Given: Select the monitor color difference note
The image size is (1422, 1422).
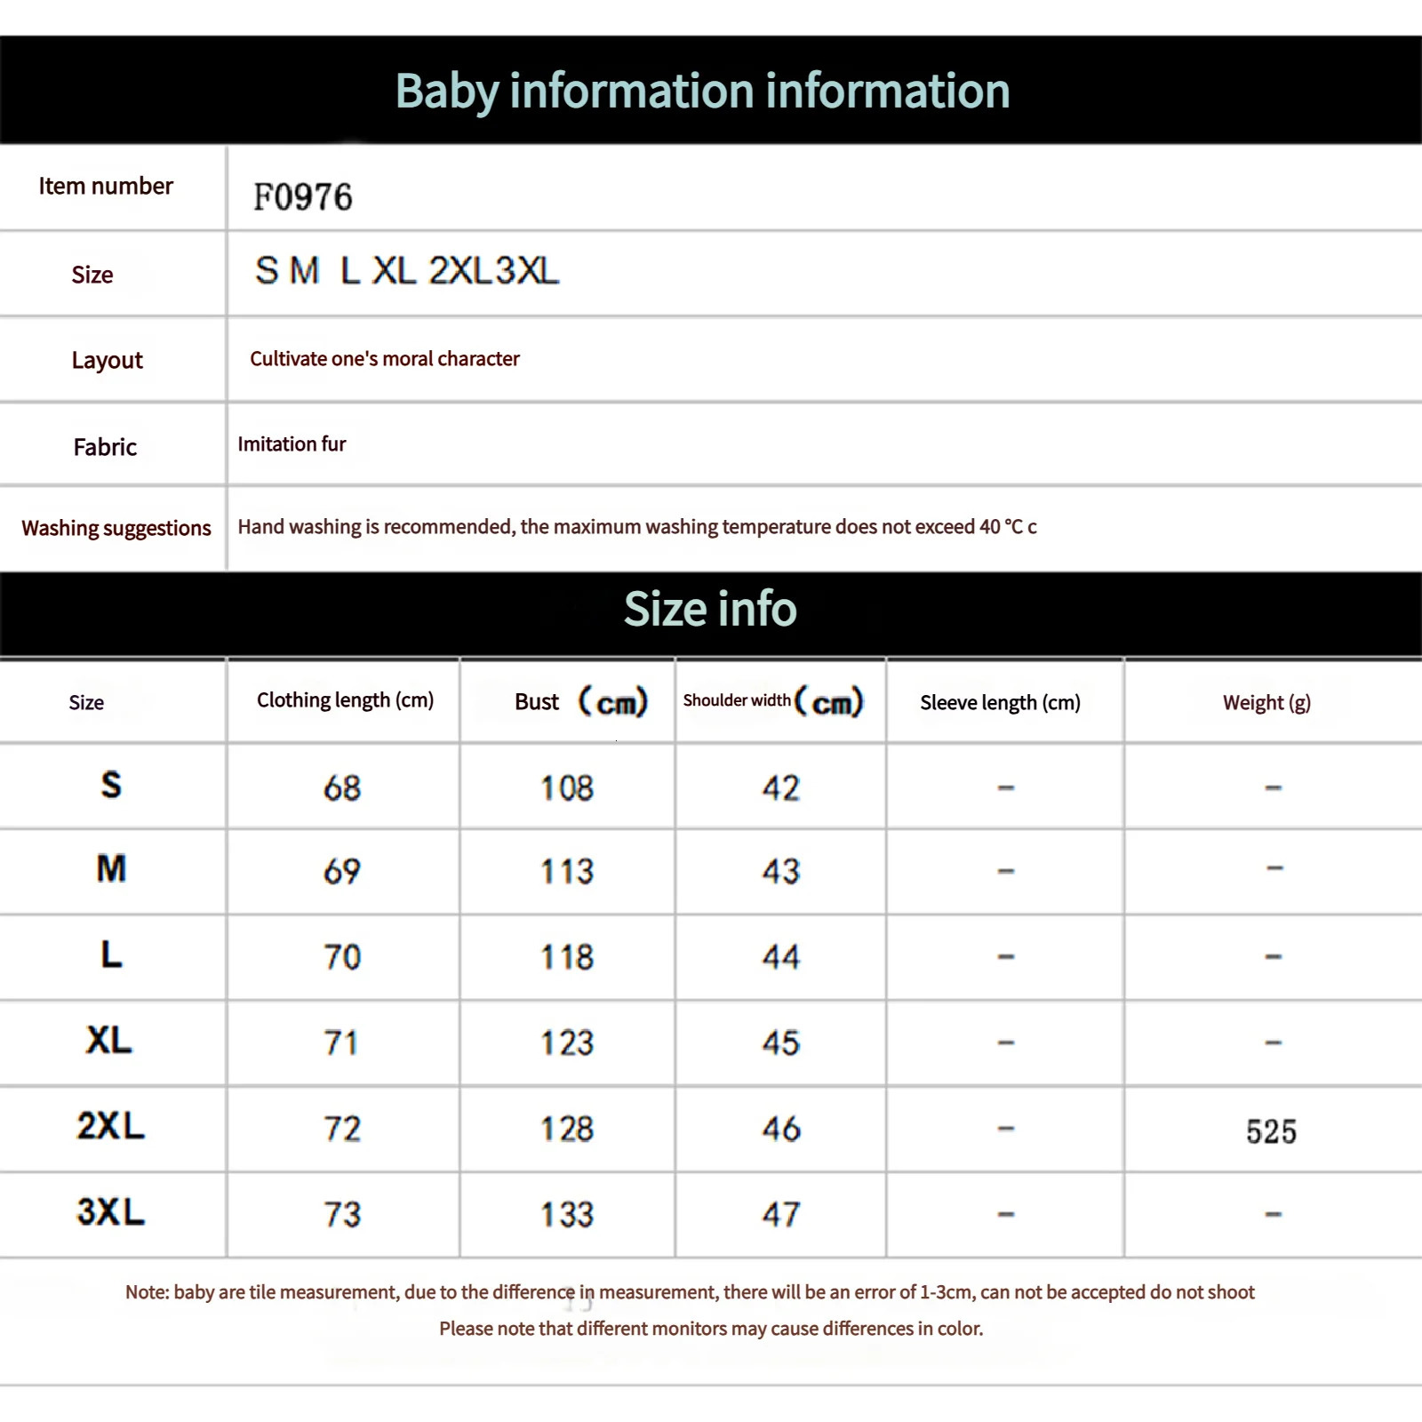Looking at the screenshot, I should (x=711, y=1329).
